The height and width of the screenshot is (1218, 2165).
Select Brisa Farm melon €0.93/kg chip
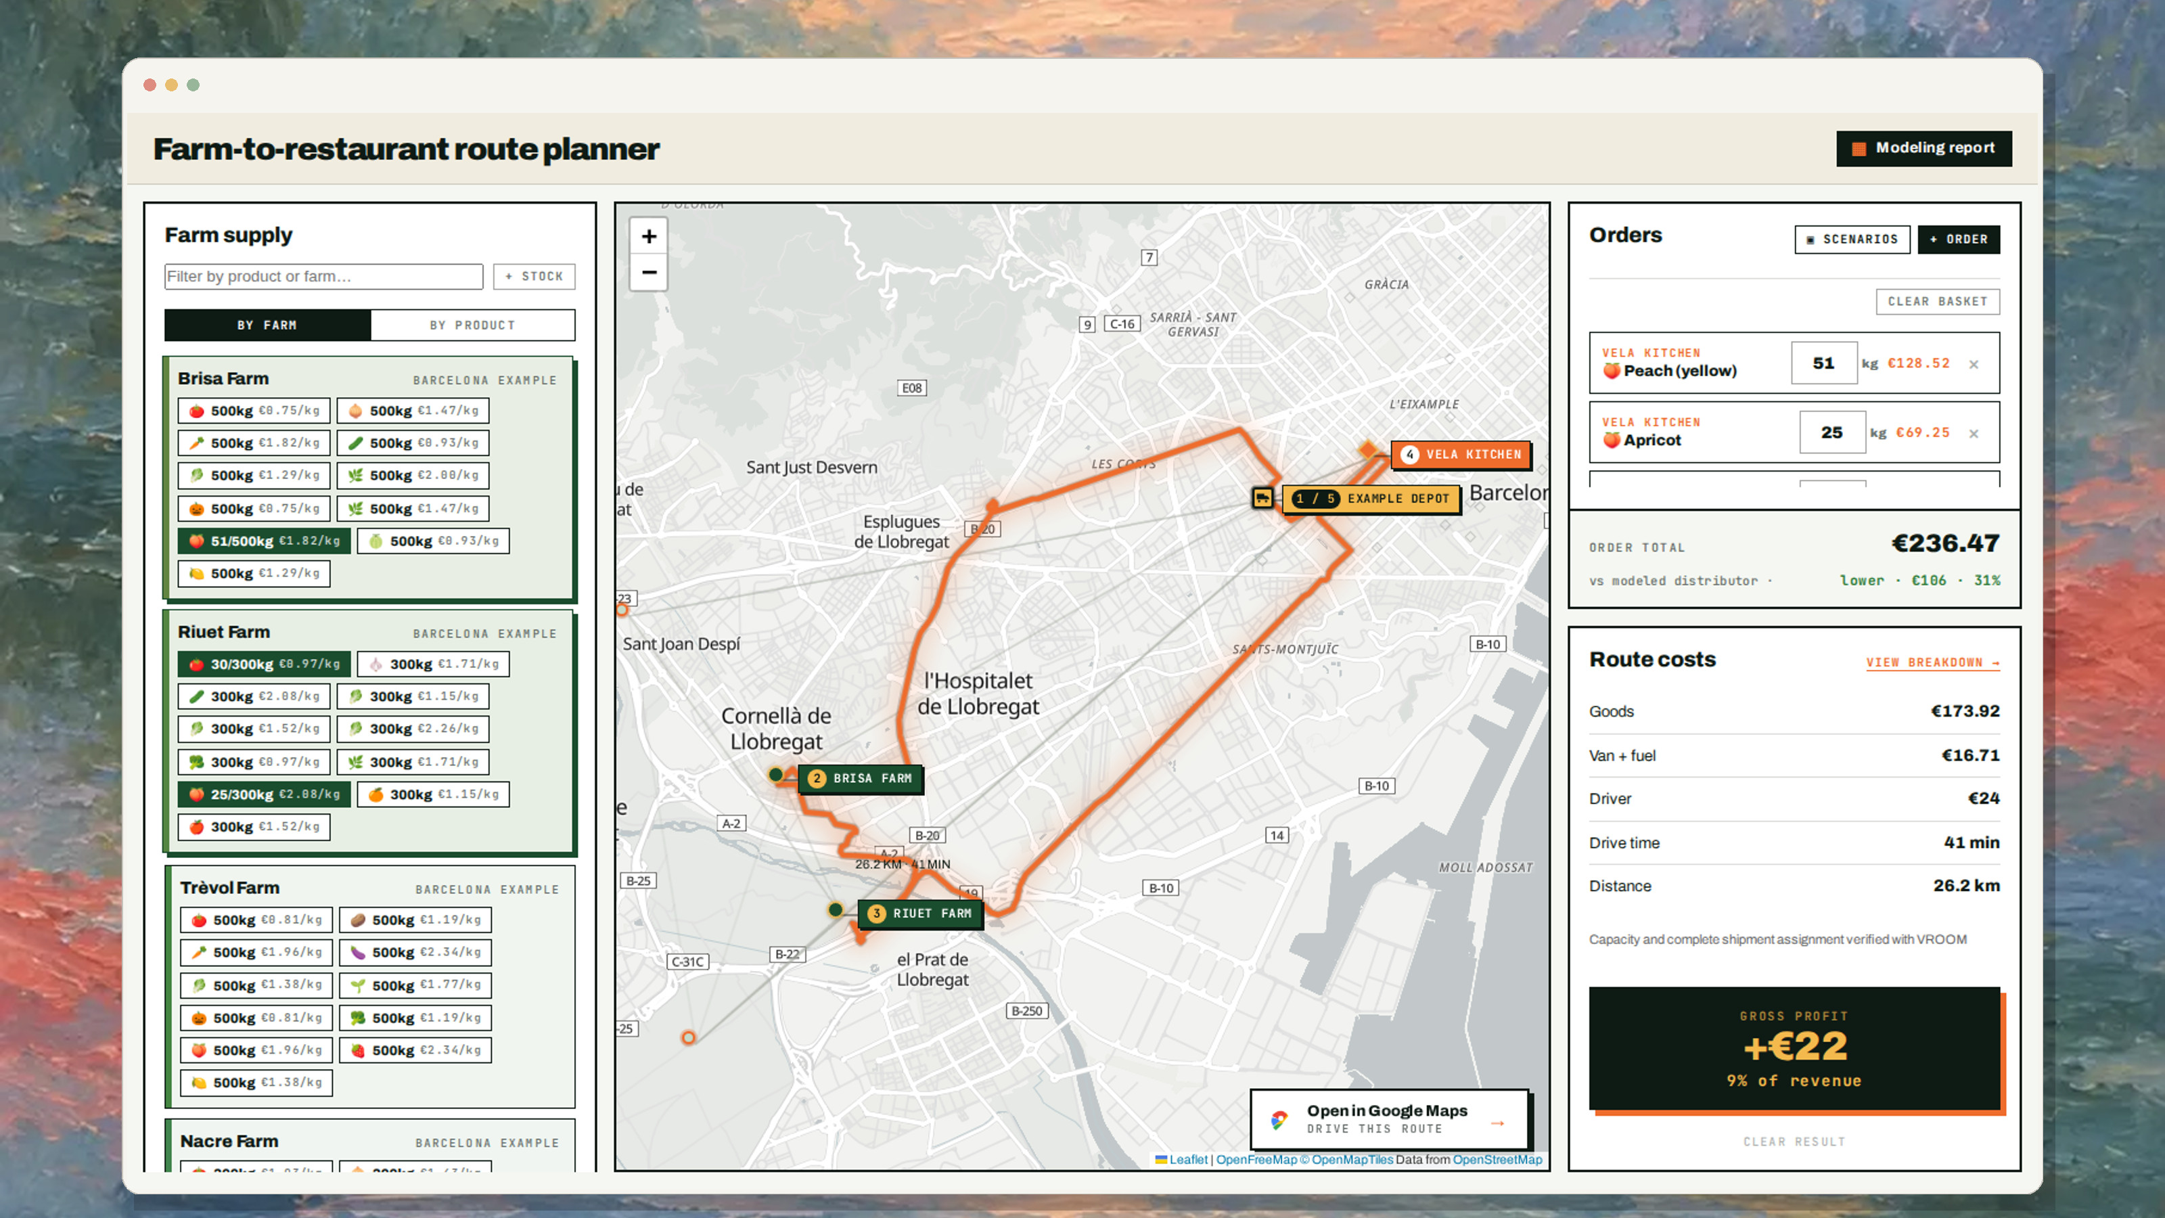pos(433,541)
